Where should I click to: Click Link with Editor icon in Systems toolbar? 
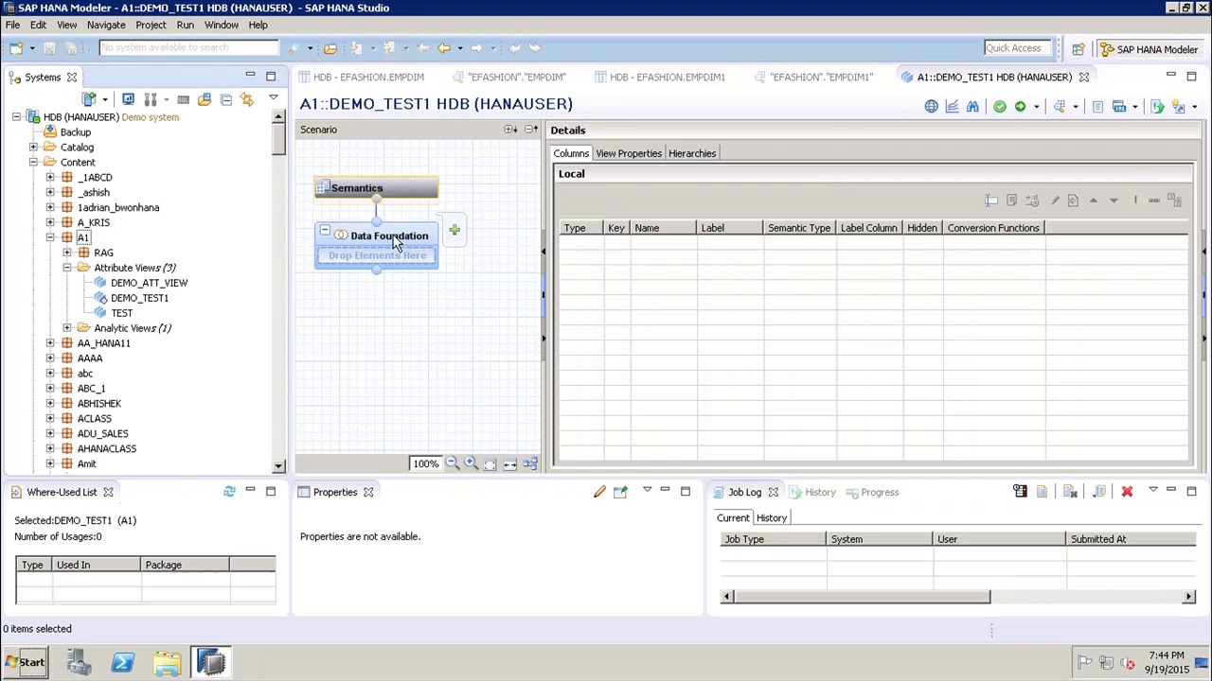point(246,99)
